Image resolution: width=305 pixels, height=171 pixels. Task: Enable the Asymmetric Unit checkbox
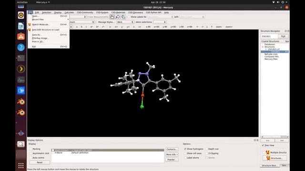[x=30, y=153]
